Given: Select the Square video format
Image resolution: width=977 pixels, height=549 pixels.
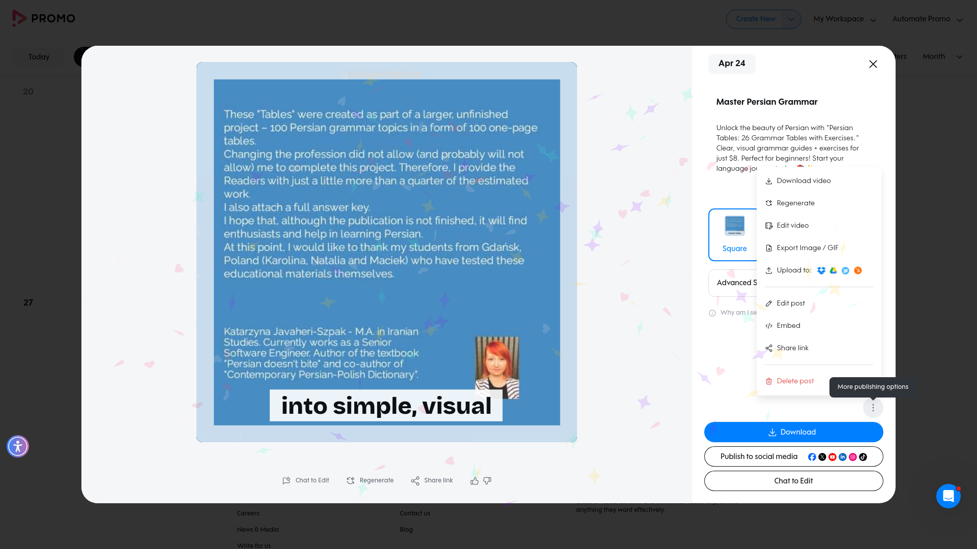Looking at the screenshot, I should tap(734, 249).
